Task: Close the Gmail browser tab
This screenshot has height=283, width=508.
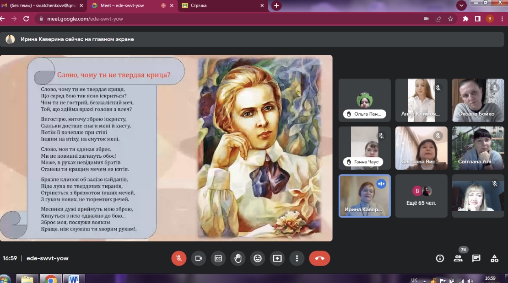Action: (81, 5)
